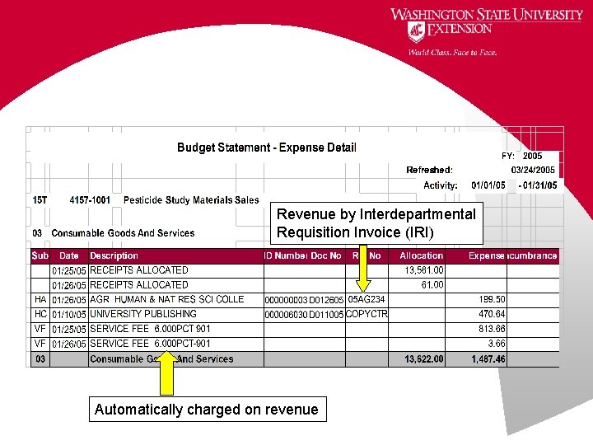
Task: Select reference COPYCTR
Action: coord(367,314)
